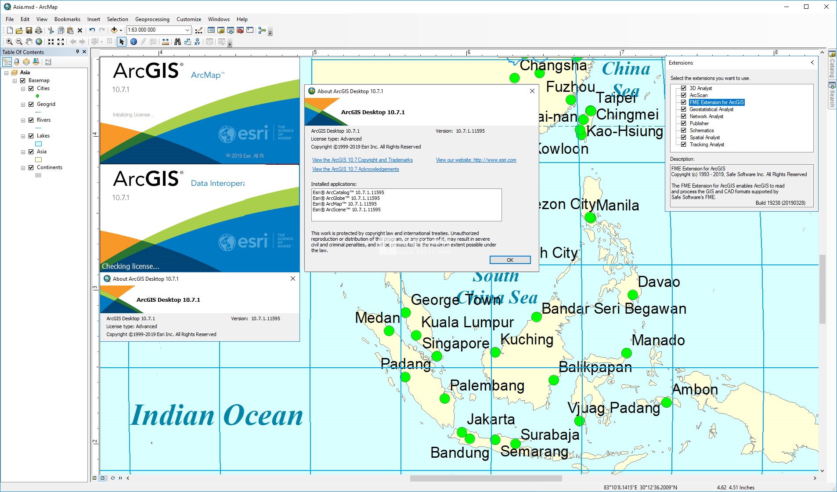Viewport: 837px width, 492px height.
Task: Activate the Select Elements arrow tool
Action: (x=122, y=42)
